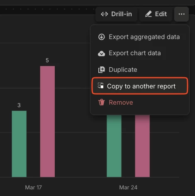Click the Drill-in arrows icon
The width and height of the screenshot is (195, 196).
[x=105, y=14]
